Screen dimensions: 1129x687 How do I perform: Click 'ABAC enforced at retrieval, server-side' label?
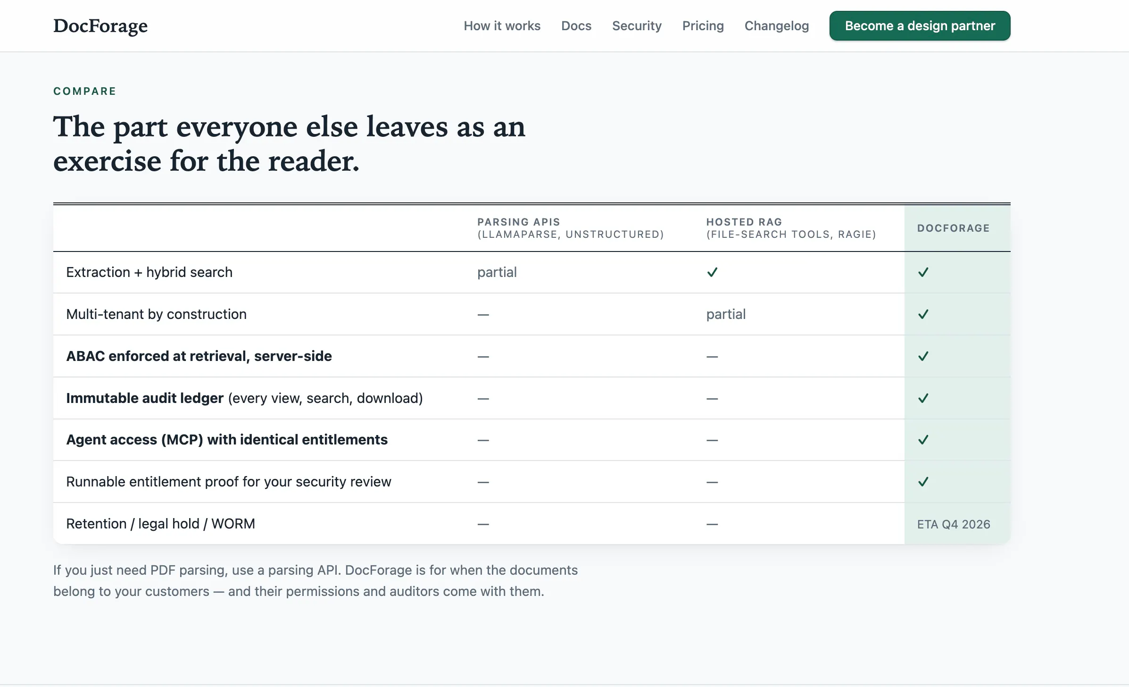[x=199, y=356]
